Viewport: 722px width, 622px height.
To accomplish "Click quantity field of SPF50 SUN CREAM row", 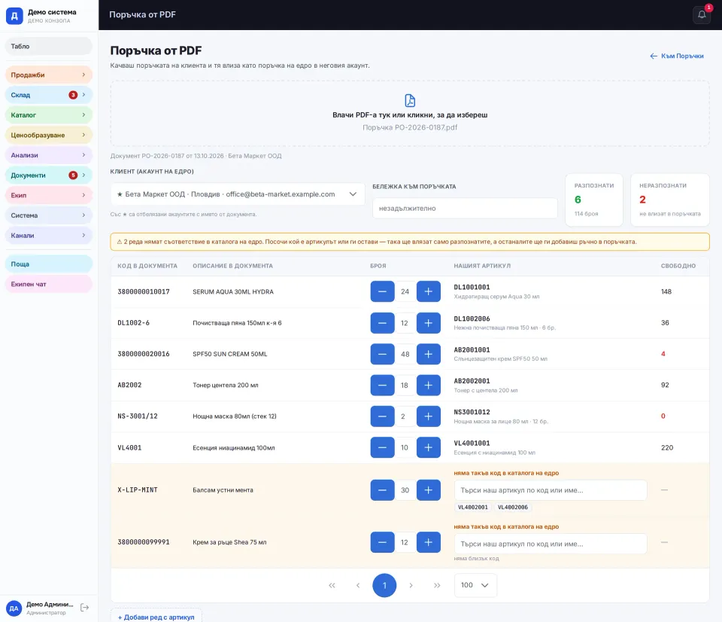I will click(x=405, y=354).
